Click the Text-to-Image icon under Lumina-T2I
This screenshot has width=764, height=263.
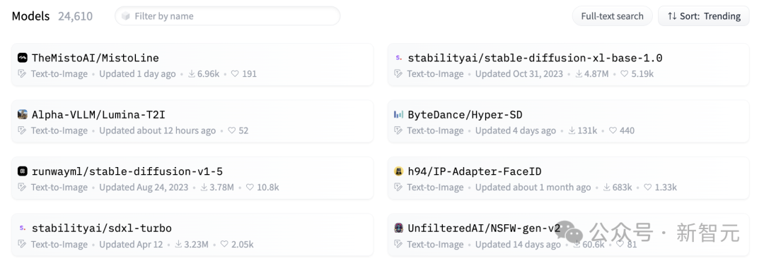pyautogui.click(x=22, y=130)
